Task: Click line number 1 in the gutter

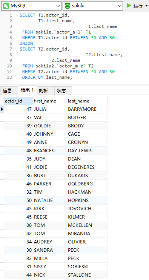Action: pyautogui.click(x=11, y=15)
